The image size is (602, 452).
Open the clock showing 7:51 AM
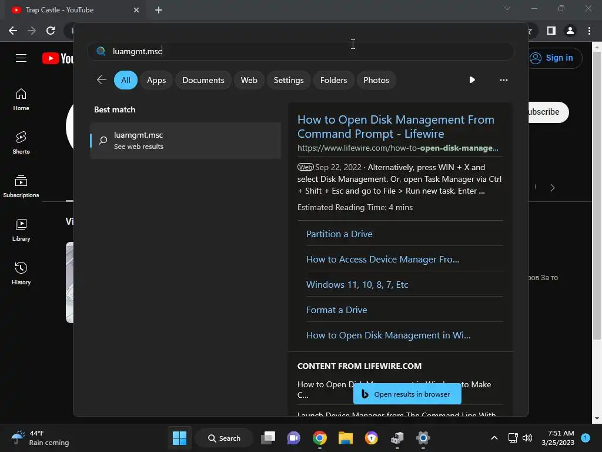(558, 438)
